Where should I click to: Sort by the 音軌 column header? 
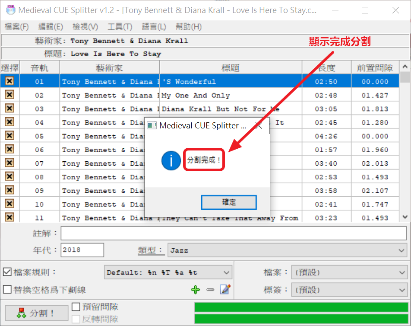[40, 68]
